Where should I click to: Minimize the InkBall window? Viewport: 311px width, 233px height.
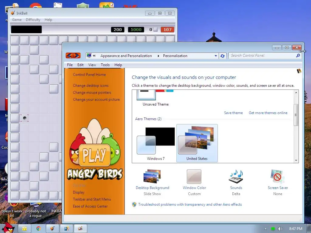[x=150, y=13]
